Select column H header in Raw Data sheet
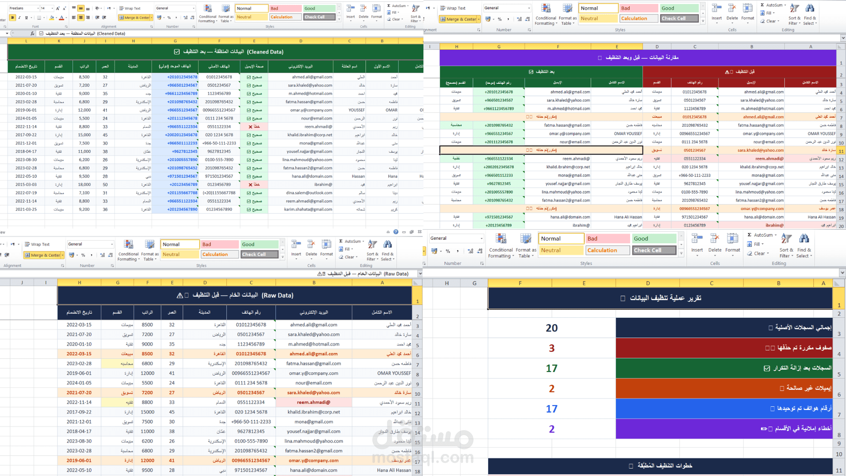 point(79,283)
